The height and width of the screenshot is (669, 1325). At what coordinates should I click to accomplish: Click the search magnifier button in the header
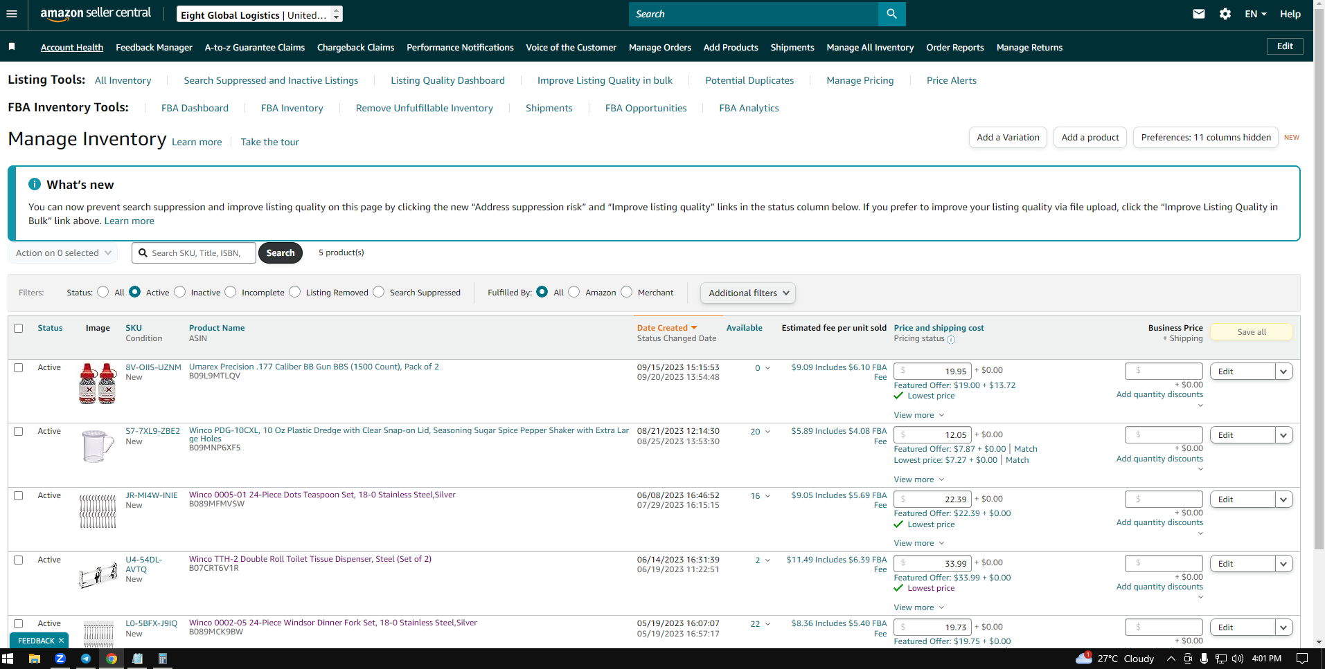(x=891, y=14)
